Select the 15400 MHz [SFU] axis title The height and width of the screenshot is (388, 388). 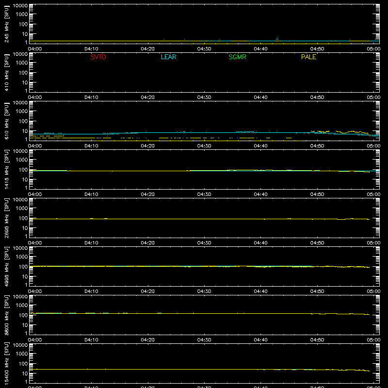6,363
